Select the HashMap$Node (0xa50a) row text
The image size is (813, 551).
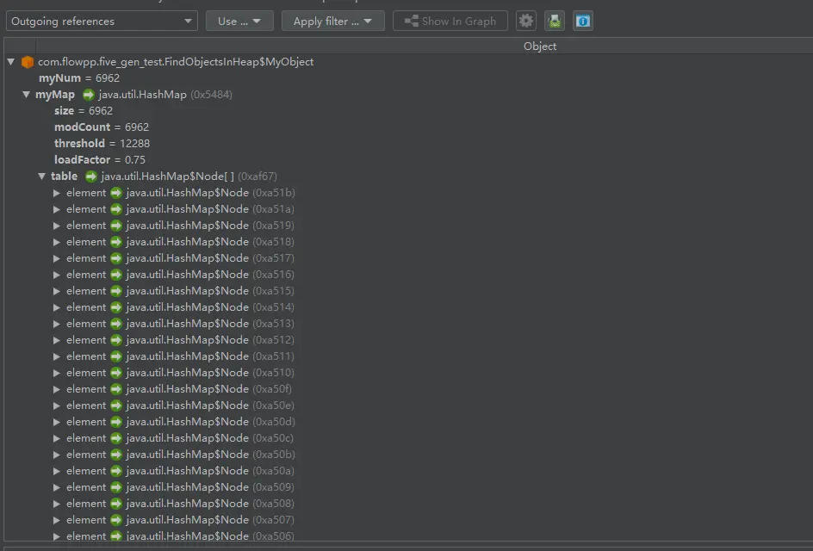(210, 471)
